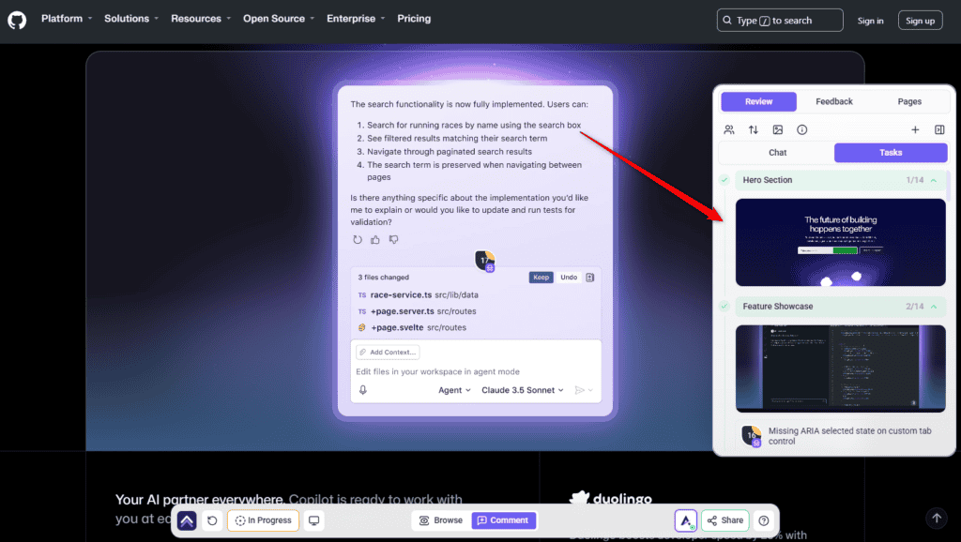Open the Agent mode dropdown
The height and width of the screenshot is (542, 961).
click(454, 390)
